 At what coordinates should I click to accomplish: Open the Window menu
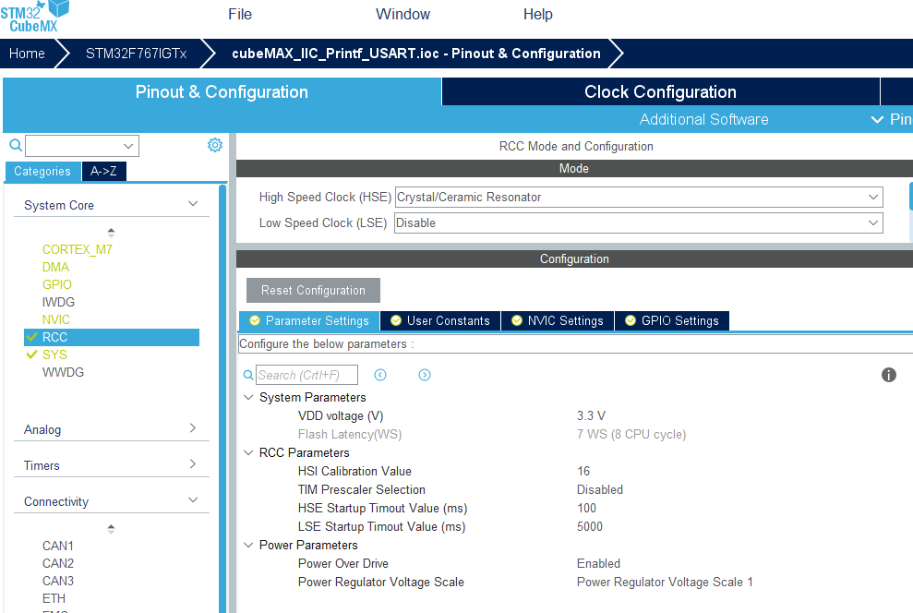tap(402, 14)
